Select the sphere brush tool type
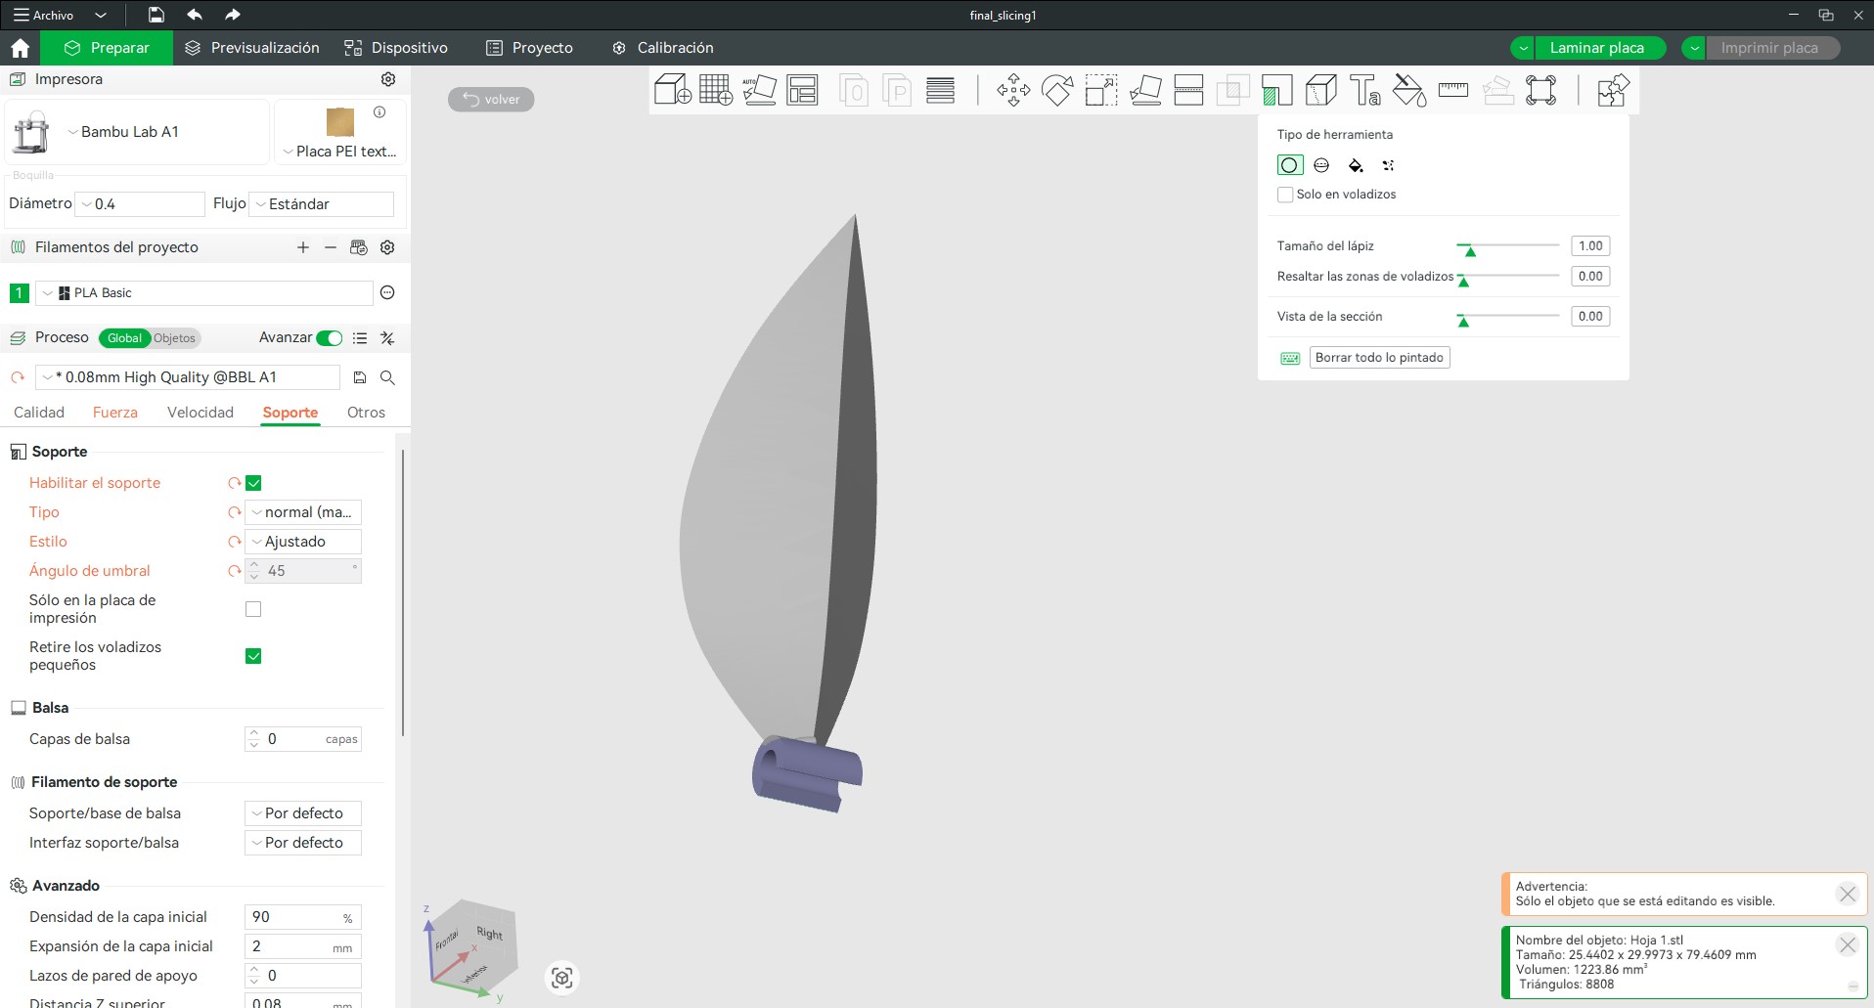The width and height of the screenshot is (1874, 1008). (1321, 165)
